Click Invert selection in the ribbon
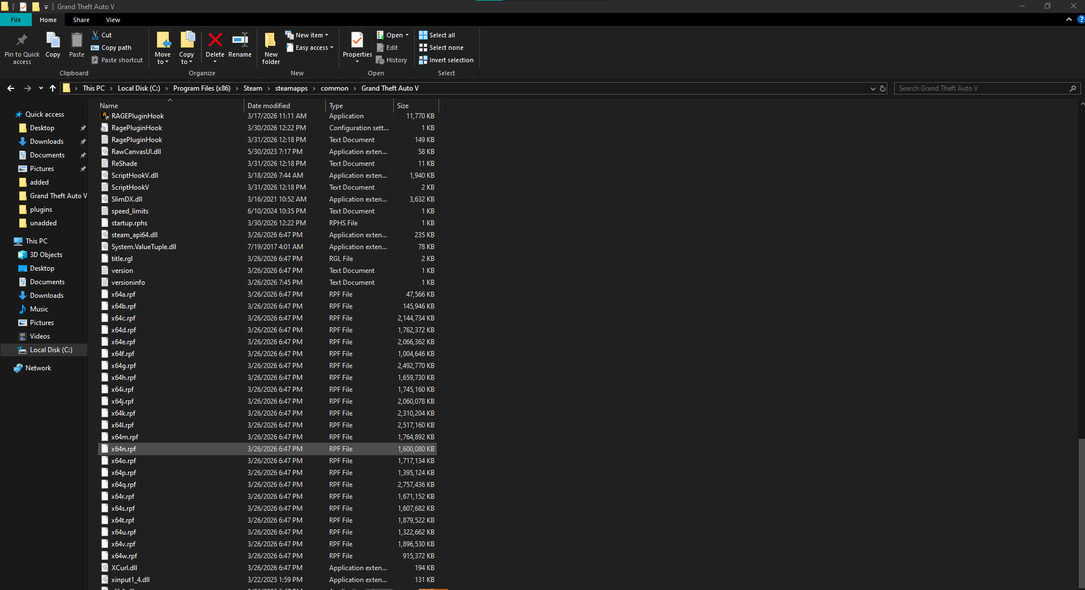 click(446, 60)
